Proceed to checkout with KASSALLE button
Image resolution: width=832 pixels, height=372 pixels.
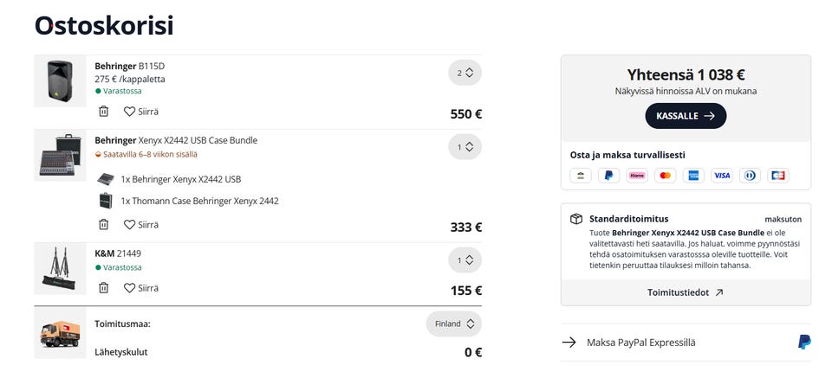point(686,116)
